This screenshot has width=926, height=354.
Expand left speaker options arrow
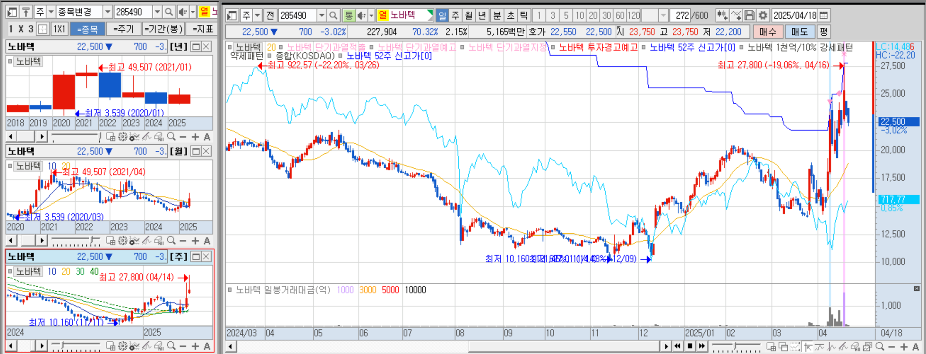tap(193, 12)
